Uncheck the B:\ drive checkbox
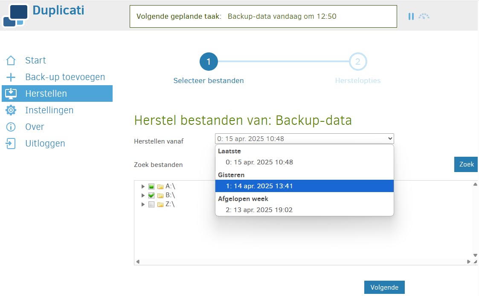 [x=151, y=195]
